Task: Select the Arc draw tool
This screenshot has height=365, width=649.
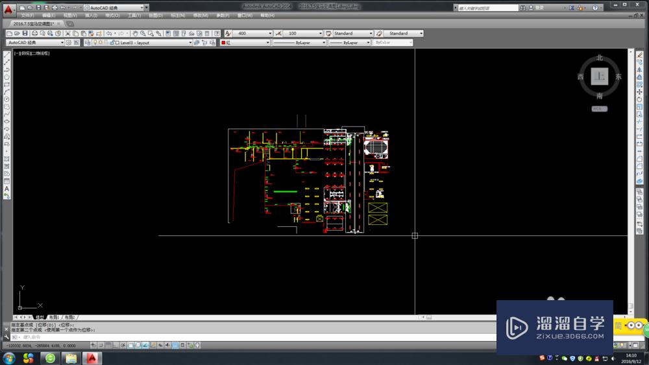Action: click(x=6, y=92)
